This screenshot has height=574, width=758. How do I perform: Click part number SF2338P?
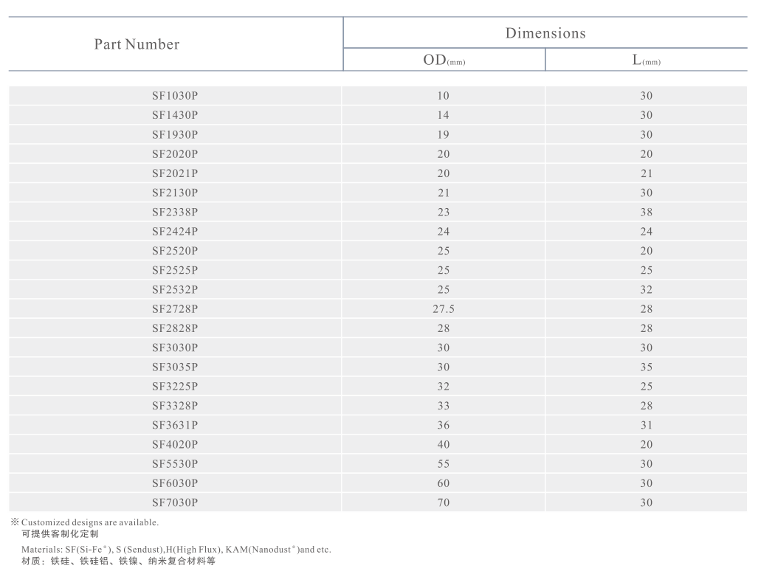(x=175, y=212)
